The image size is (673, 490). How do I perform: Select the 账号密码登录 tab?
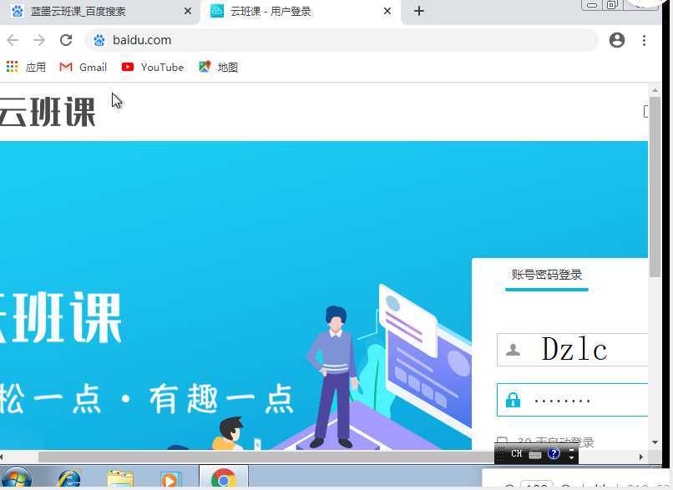click(546, 275)
